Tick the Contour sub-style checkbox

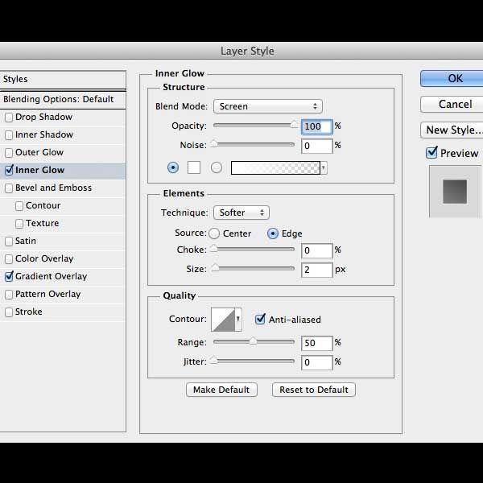tap(19, 206)
